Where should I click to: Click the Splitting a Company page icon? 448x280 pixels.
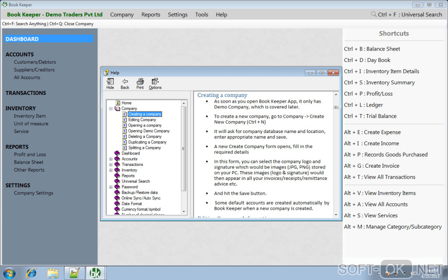click(x=125, y=147)
